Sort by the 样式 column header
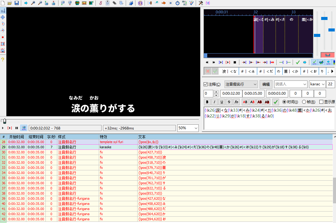 coord(62,137)
